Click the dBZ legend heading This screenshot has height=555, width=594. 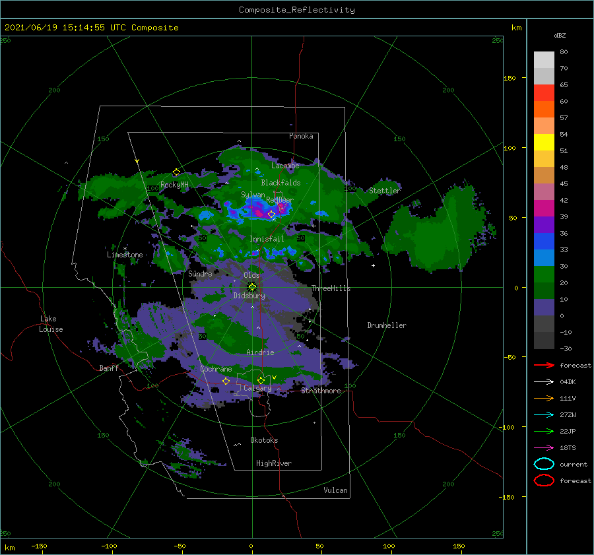pos(560,35)
